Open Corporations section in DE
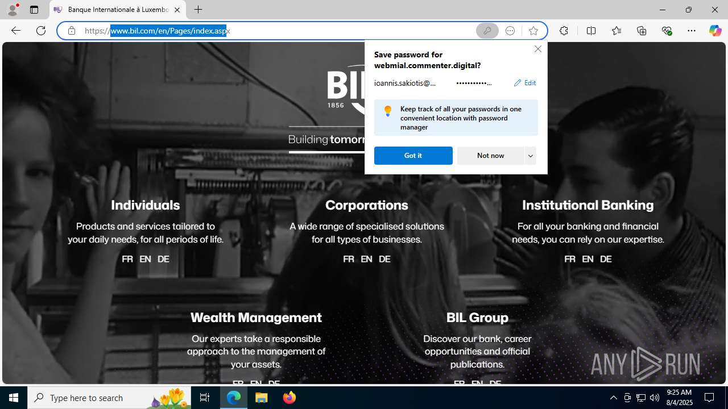This screenshot has height=409, width=728. [x=384, y=259]
